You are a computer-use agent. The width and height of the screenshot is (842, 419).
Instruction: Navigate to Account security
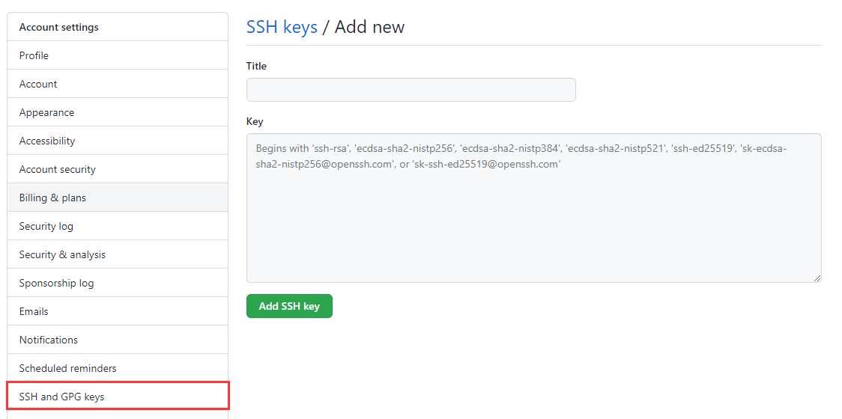tap(58, 169)
